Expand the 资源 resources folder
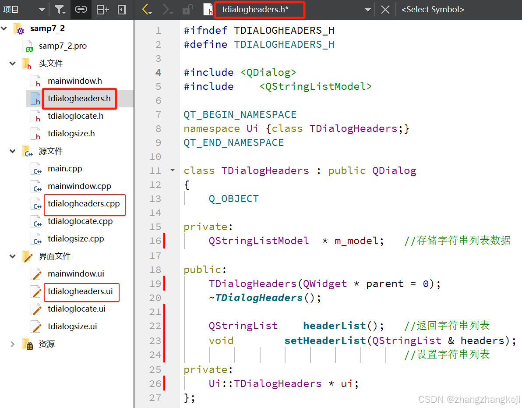The image size is (522, 408). click(13, 344)
